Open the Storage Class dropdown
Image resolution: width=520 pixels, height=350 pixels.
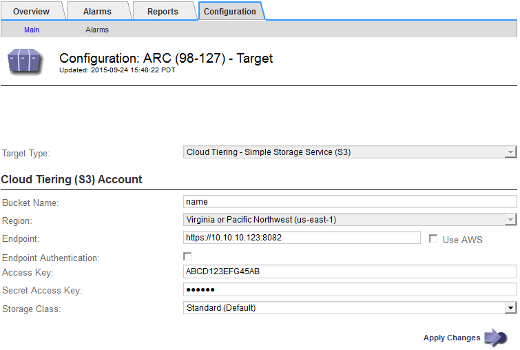tap(350, 308)
